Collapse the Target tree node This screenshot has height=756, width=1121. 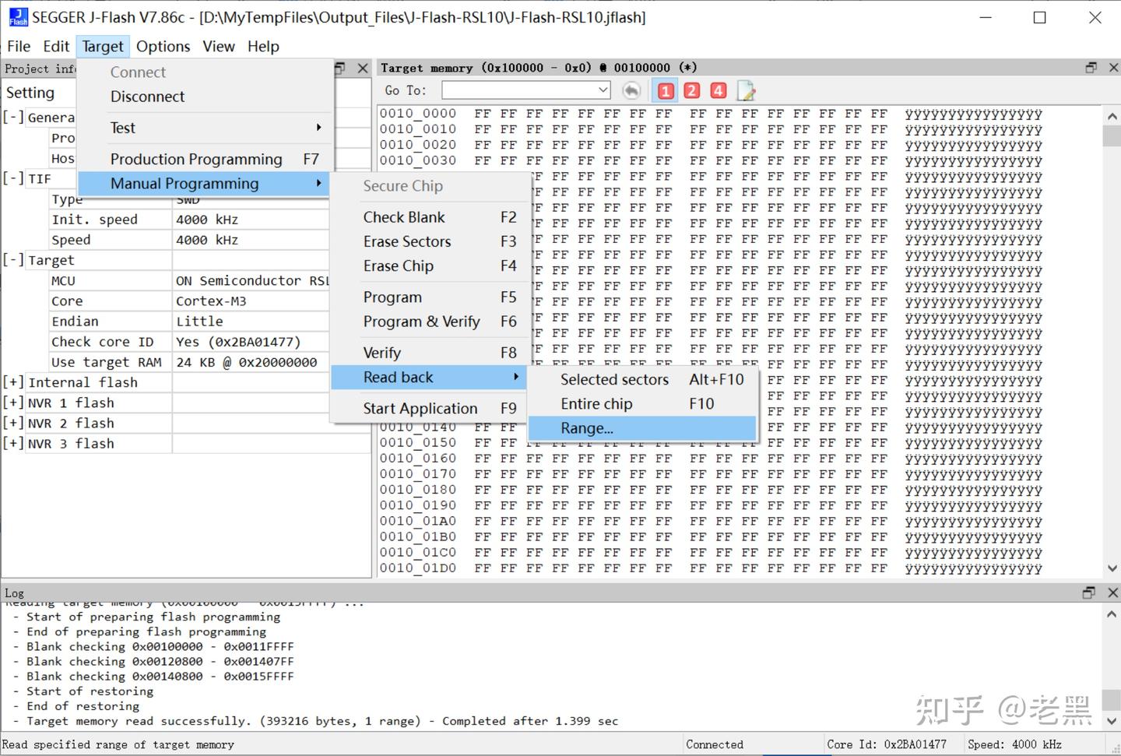[x=13, y=260]
